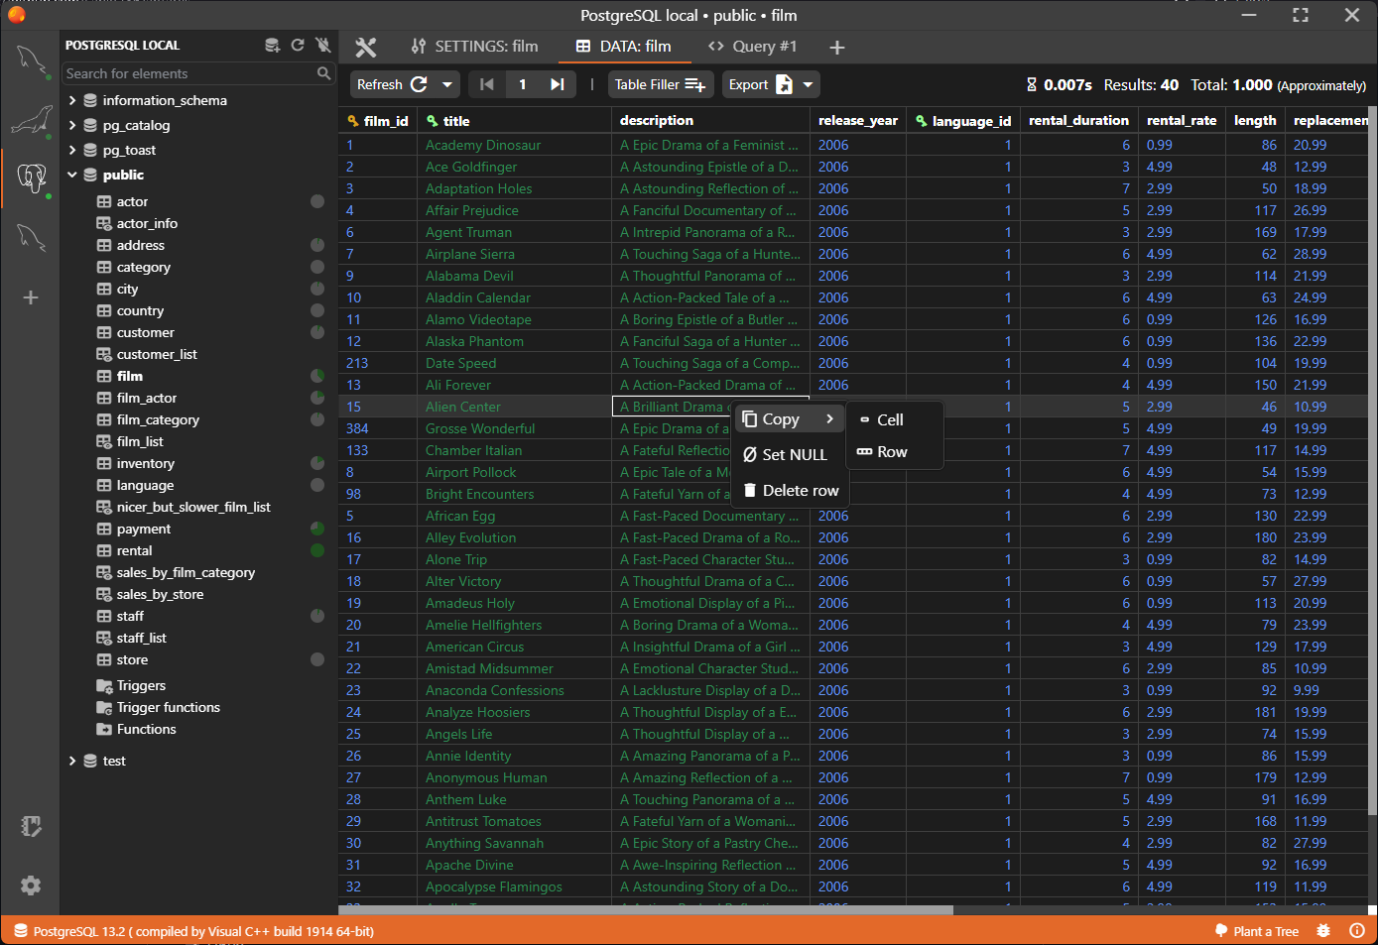Go to next page of results
The image size is (1378, 945).
558,84
